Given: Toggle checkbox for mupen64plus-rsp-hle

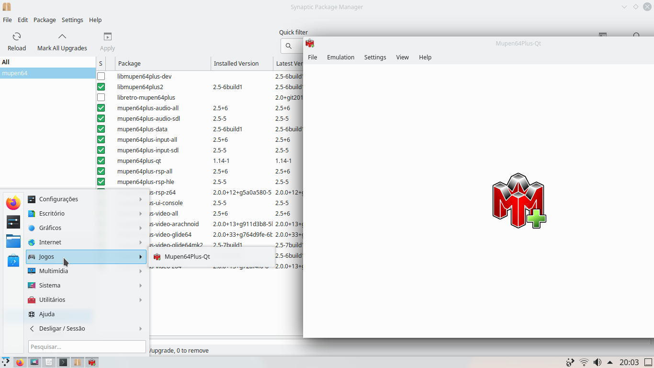Looking at the screenshot, I should pos(101,182).
